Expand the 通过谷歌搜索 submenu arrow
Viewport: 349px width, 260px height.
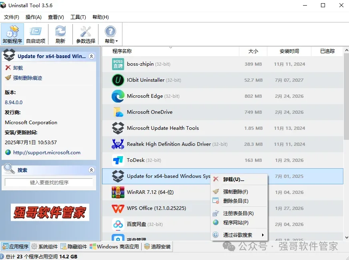click(x=263, y=235)
